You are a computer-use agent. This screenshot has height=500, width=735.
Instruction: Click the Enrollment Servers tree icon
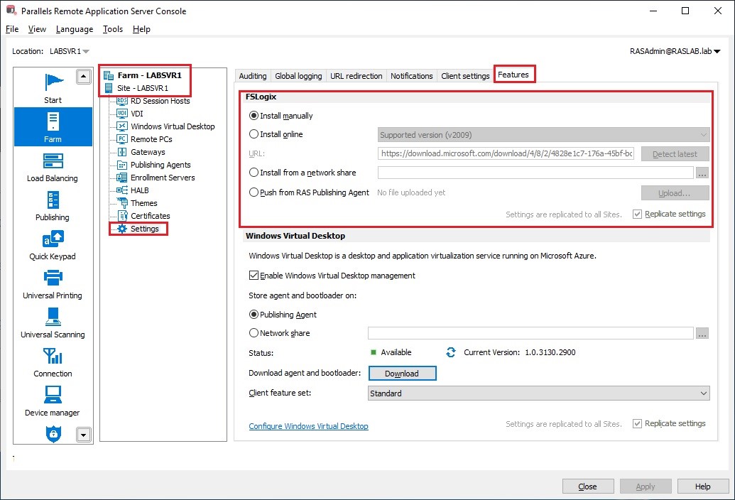(122, 178)
